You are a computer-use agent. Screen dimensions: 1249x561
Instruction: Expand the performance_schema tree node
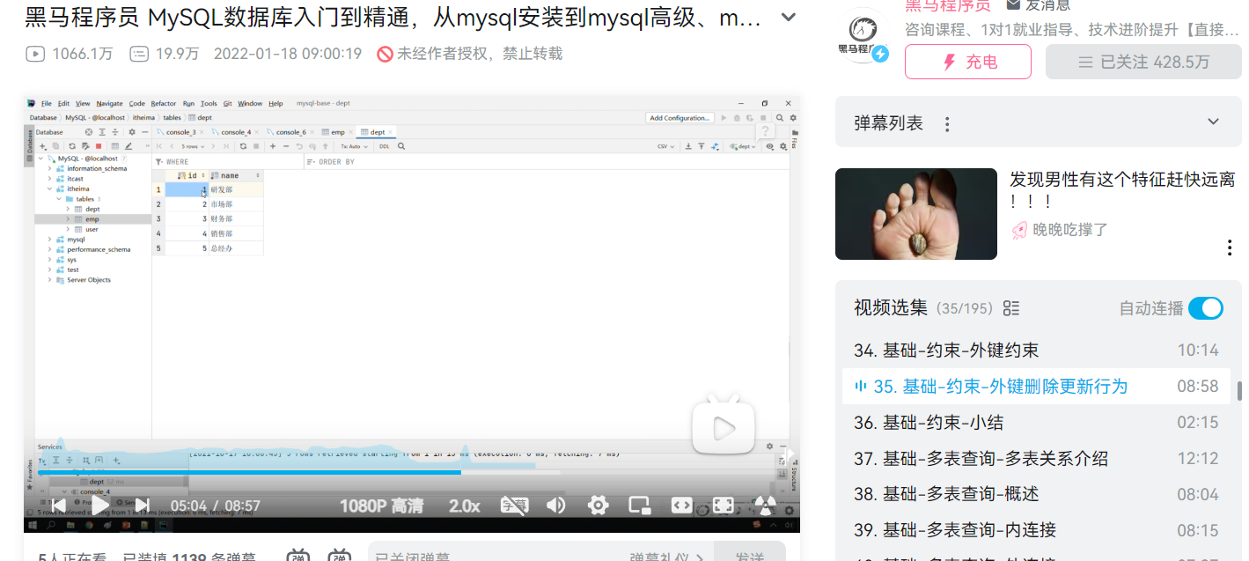tap(49, 249)
